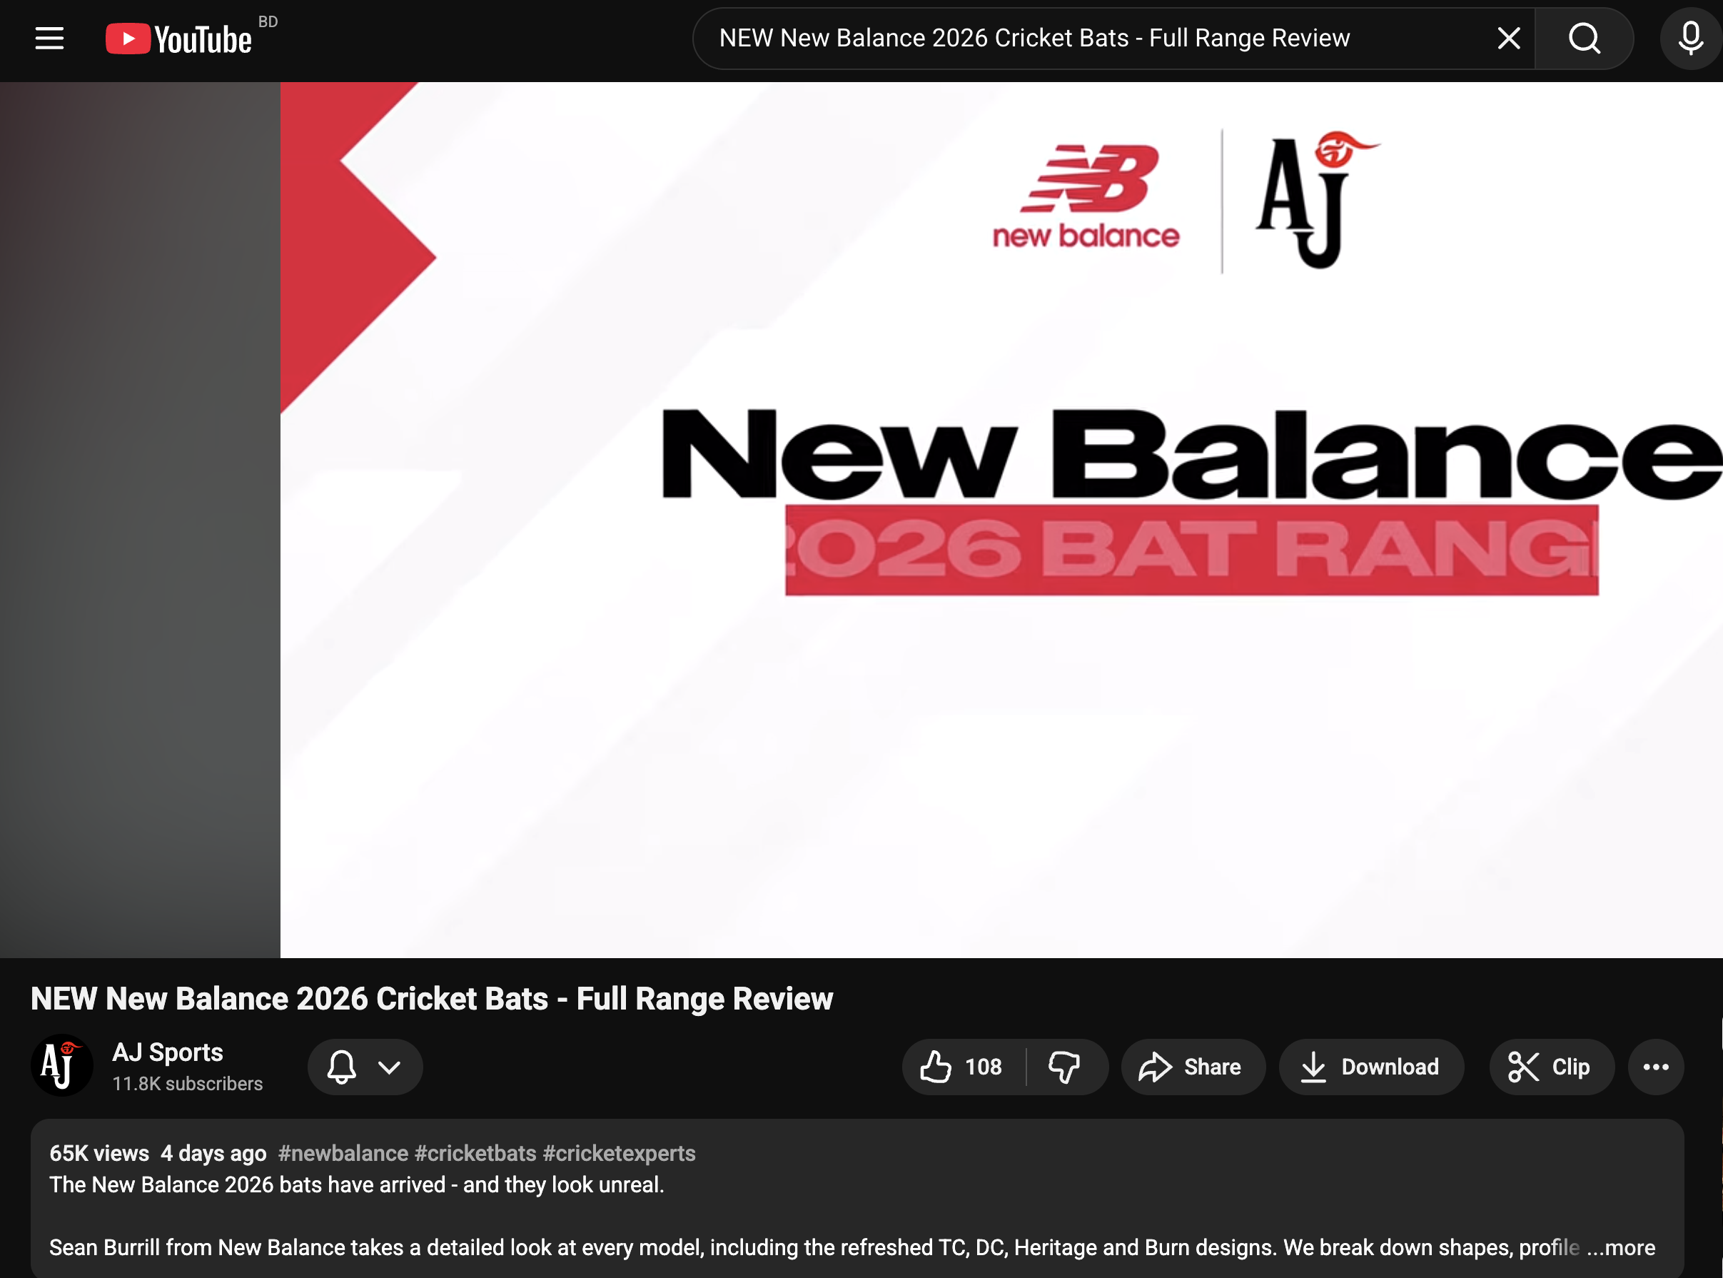
Task: Like the video (108 likes)
Action: point(963,1067)
